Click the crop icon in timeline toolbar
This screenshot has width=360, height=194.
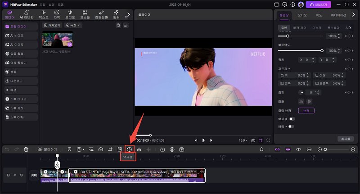point(110,149)
